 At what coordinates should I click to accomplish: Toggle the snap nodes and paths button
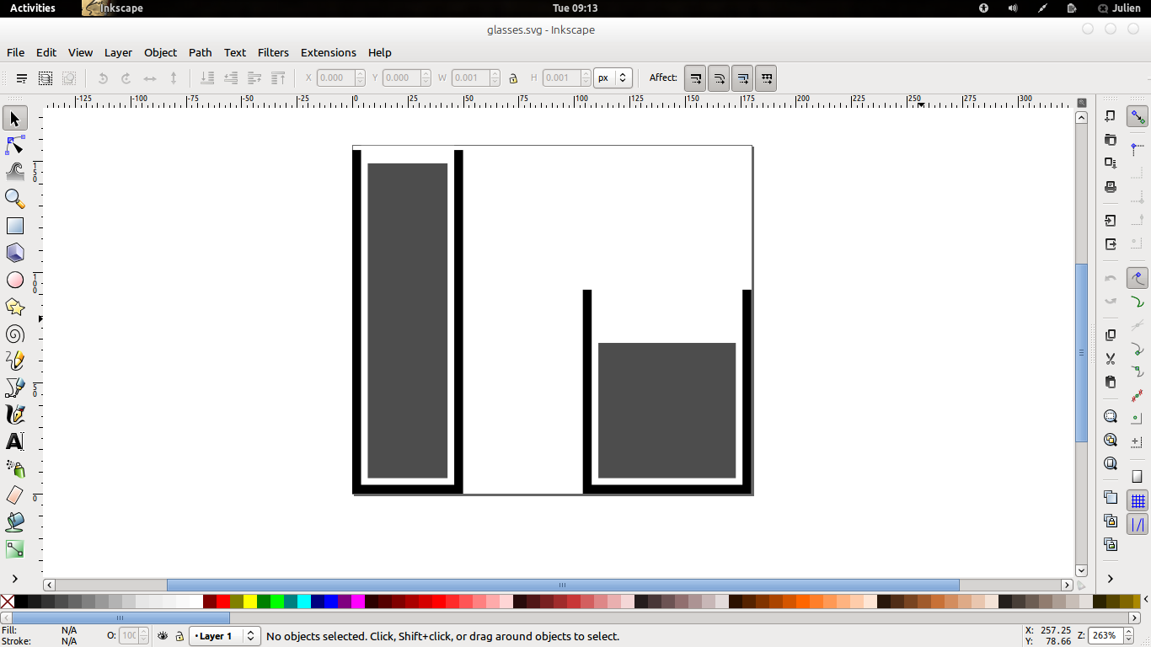1138,278
